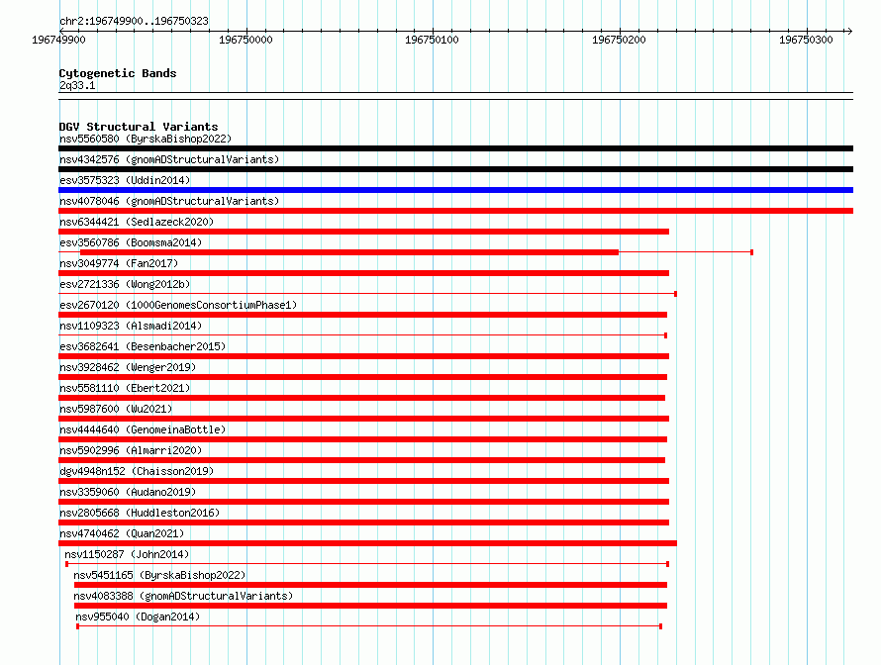This screenshot has width=881, height=665.
Task: Click the red bar under nsv4444640
Action: click(362, 439)
